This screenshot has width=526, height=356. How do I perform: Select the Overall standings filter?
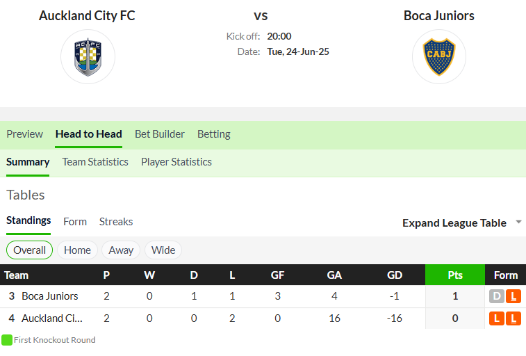29,250
